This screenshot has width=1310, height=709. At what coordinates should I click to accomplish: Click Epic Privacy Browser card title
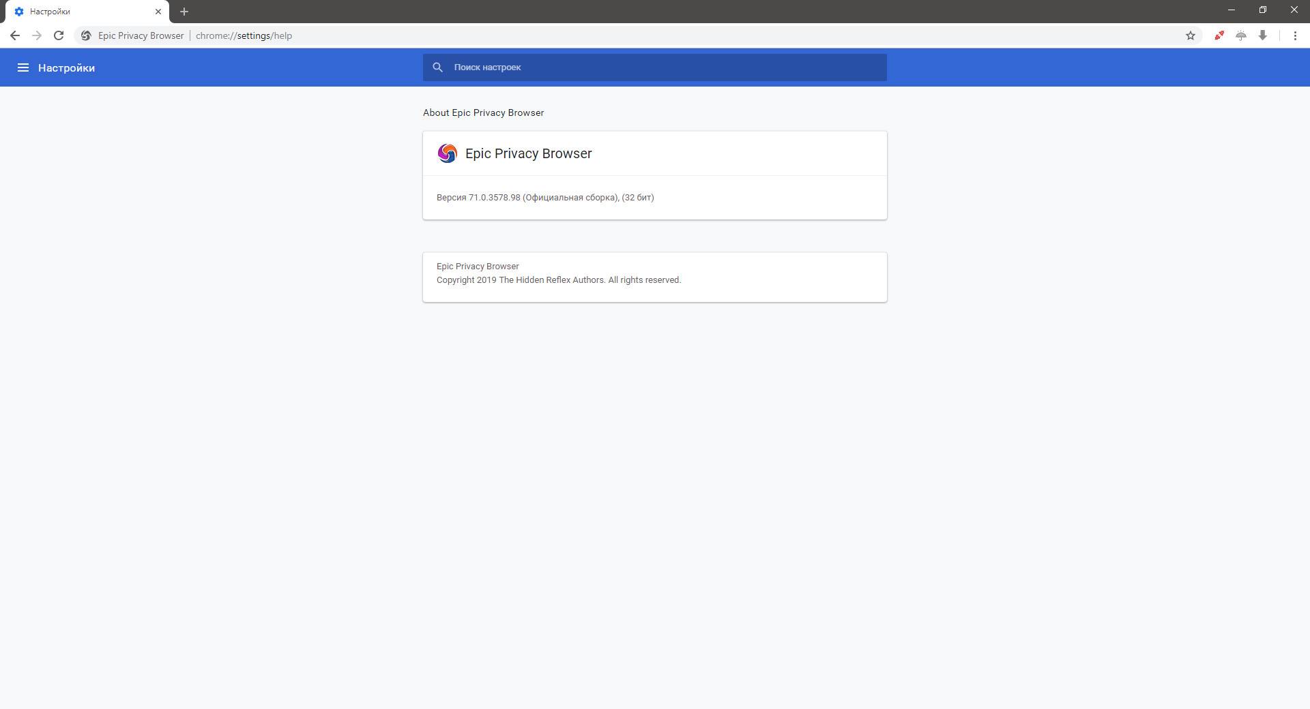[528, 153]
